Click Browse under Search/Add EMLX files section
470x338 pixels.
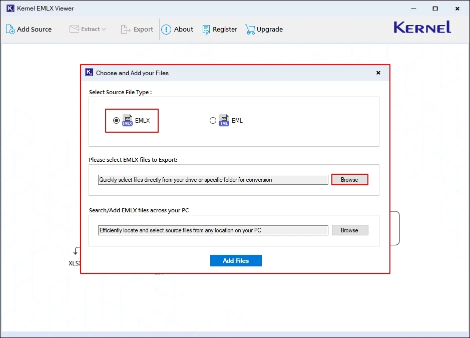[x=349, y=230]
